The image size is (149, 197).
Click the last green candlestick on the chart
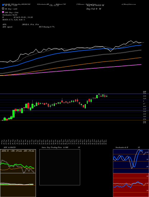107,96
